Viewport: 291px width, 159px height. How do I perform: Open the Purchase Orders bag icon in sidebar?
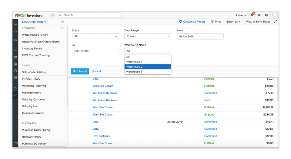click(15, 71)
